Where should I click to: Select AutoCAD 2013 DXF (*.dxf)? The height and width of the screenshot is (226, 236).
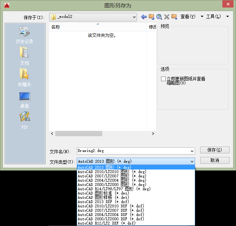(136, 202)
